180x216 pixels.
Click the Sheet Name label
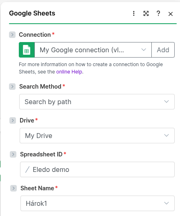pos(37,188)
